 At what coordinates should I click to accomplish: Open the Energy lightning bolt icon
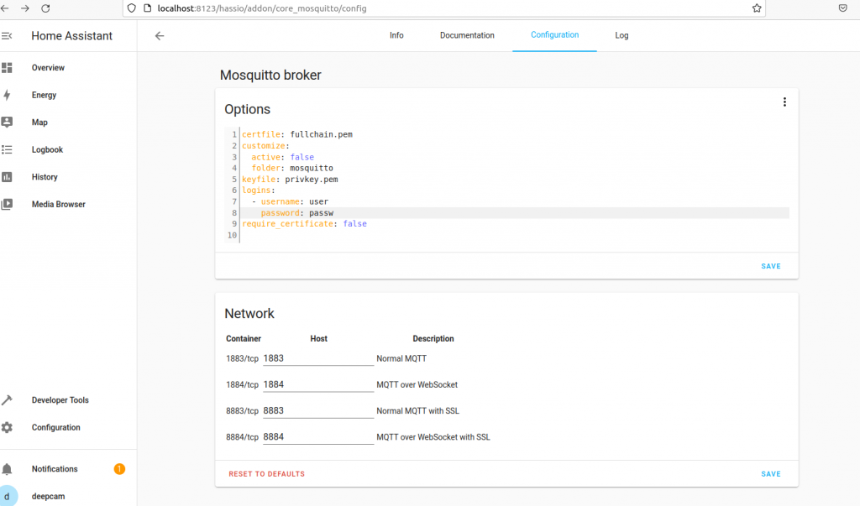point(7,95)
